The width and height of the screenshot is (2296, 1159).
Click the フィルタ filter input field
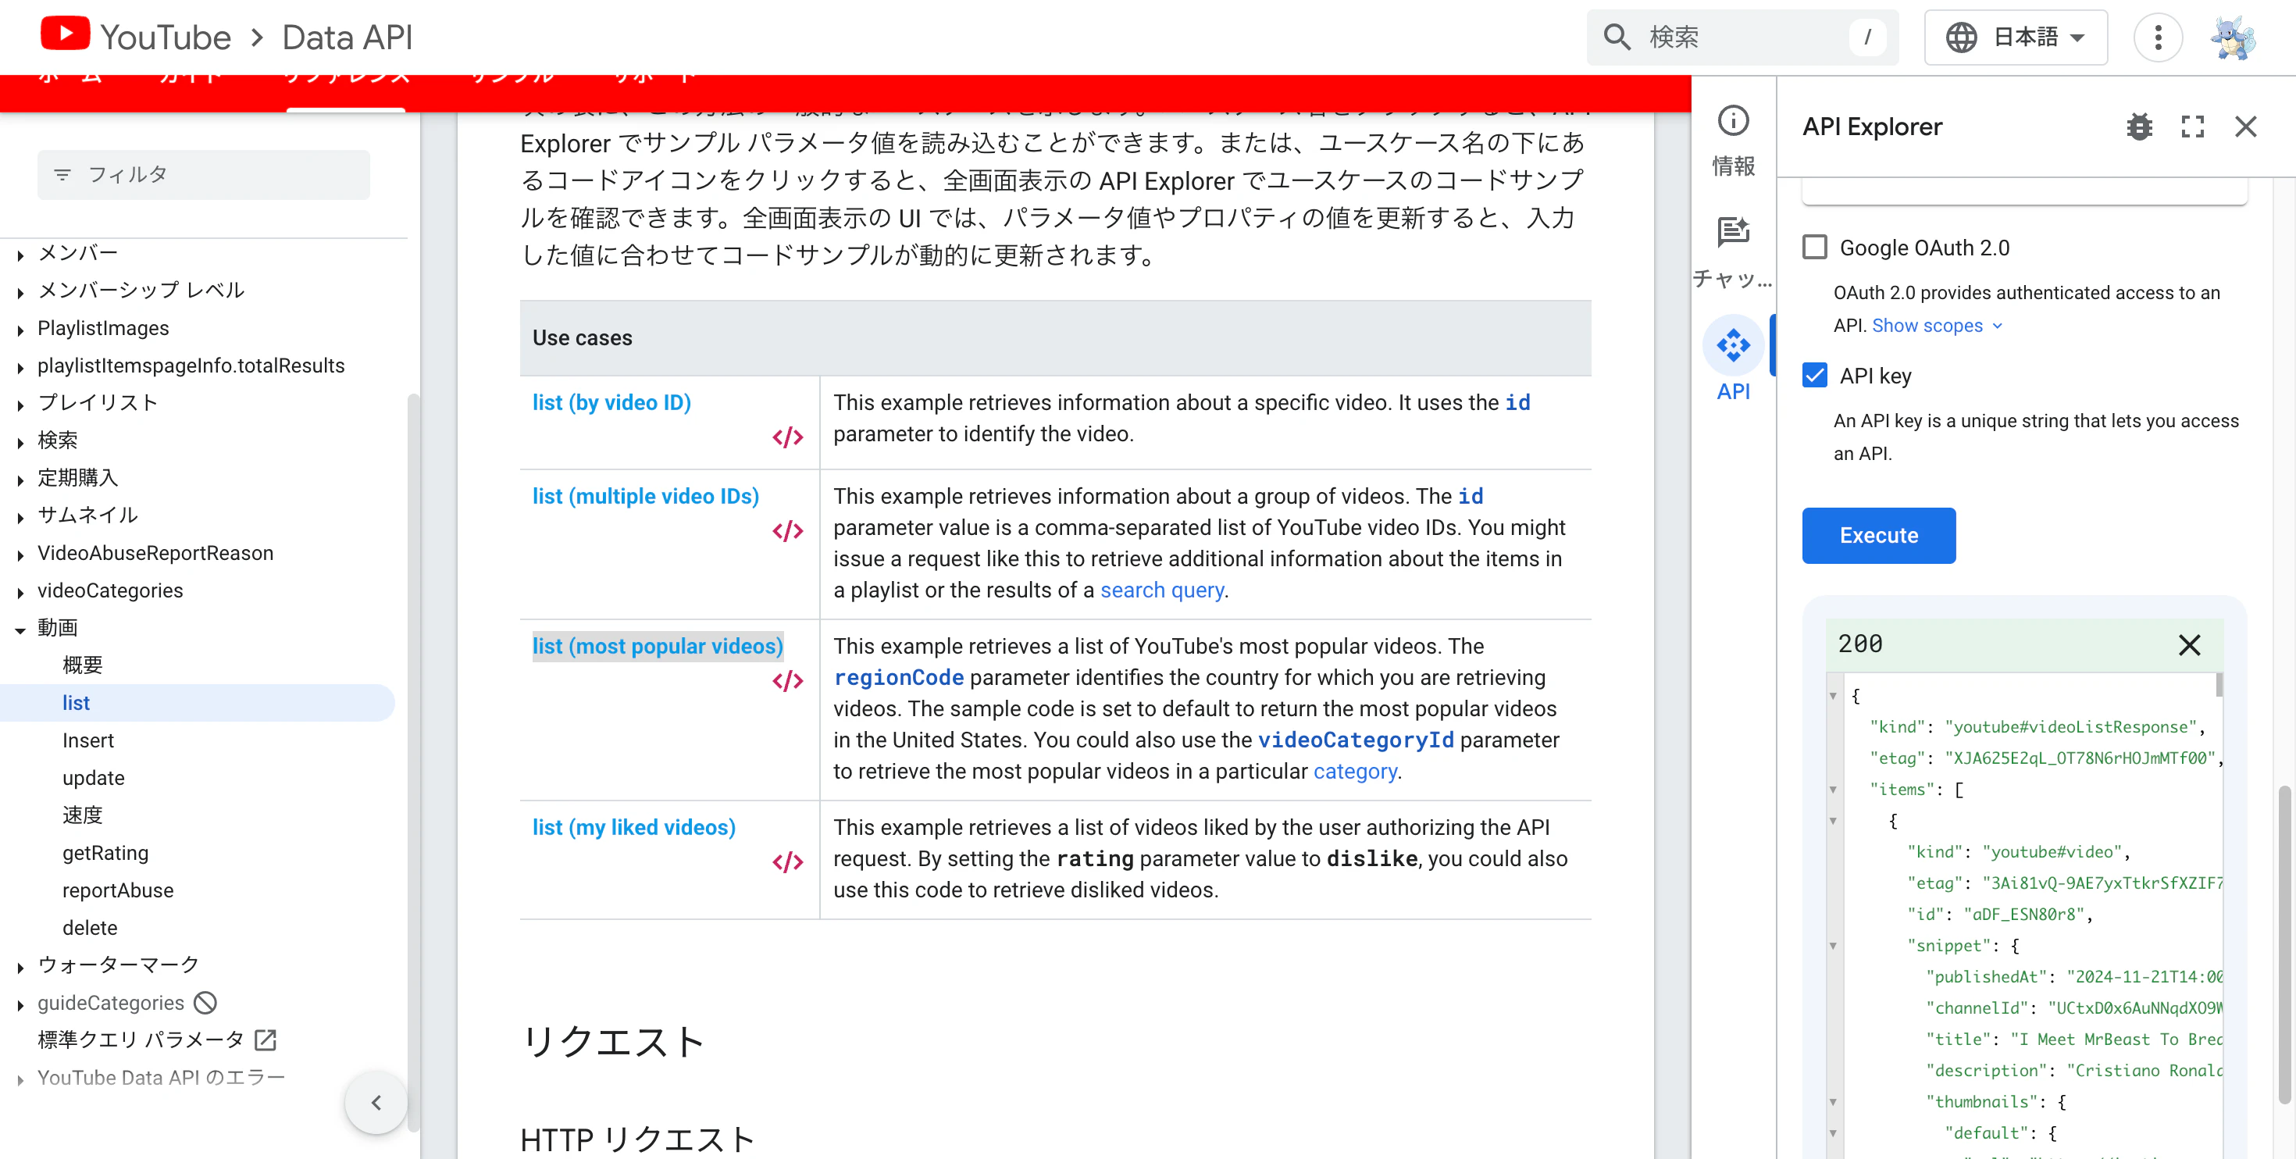point(205,175)
